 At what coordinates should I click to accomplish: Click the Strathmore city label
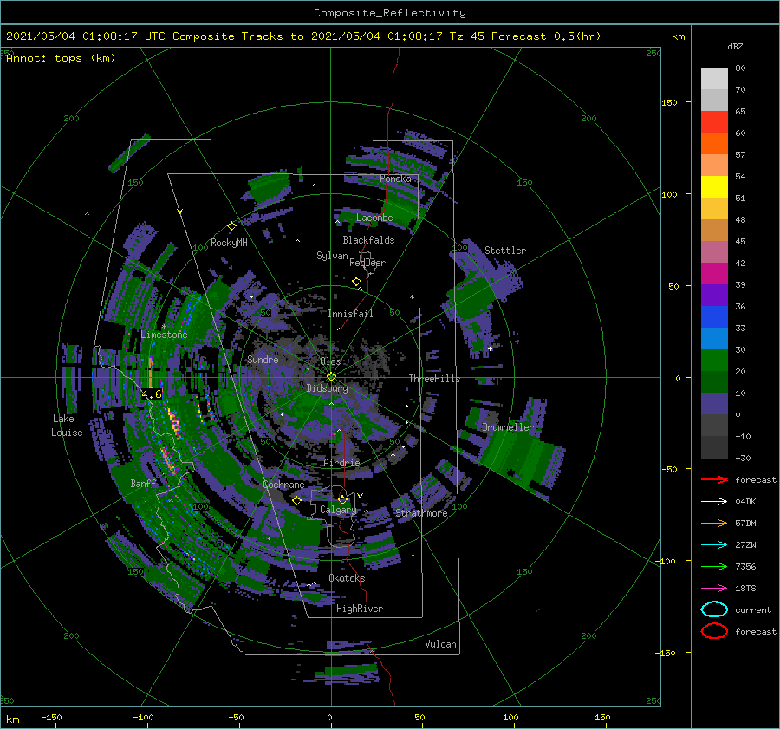pos(421,513)
